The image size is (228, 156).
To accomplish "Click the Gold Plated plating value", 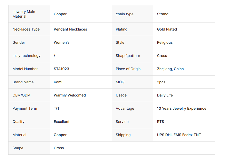I will coord(167,29).
